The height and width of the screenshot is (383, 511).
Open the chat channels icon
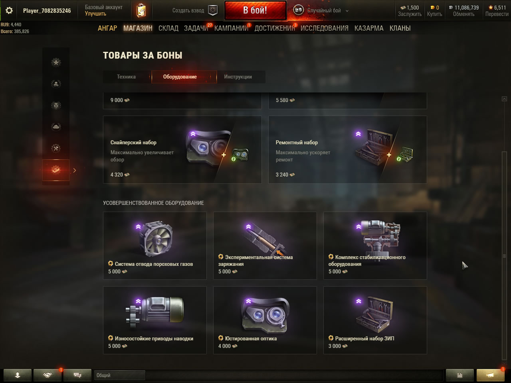77,375
